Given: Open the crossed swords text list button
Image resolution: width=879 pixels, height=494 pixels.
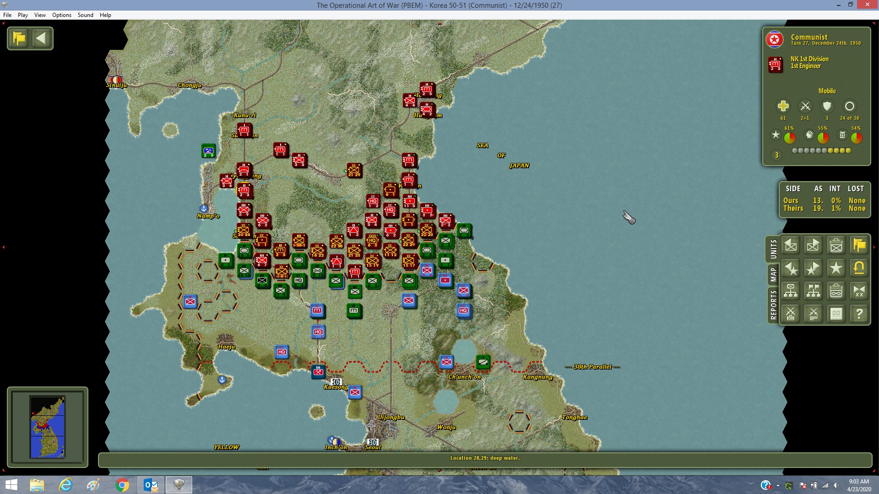Looking at the screenshot, I should pos(814,314).
